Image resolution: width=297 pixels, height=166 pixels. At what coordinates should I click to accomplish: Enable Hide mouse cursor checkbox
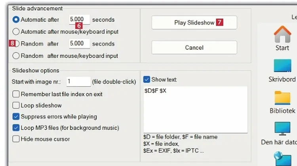[16, 139]
